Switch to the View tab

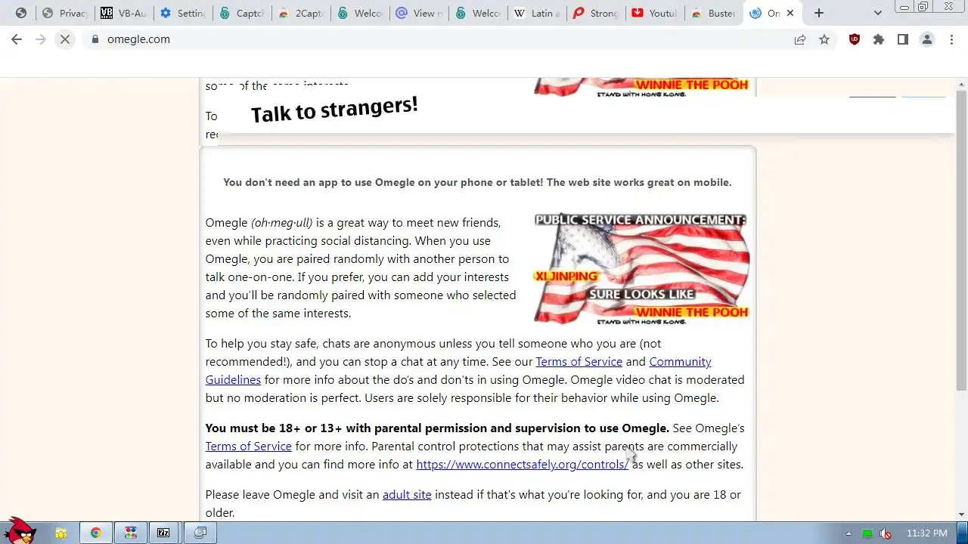tap(419, 13)
